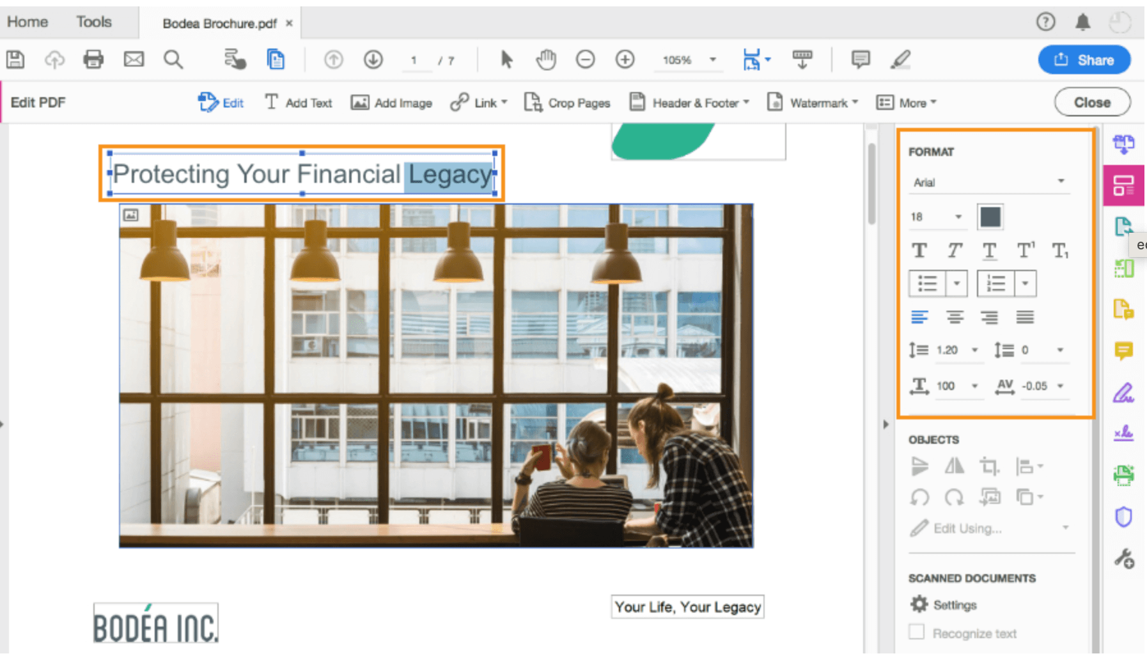Select the arrow Selection tool
The image size is (1147, 656).
tap(506, 60)
